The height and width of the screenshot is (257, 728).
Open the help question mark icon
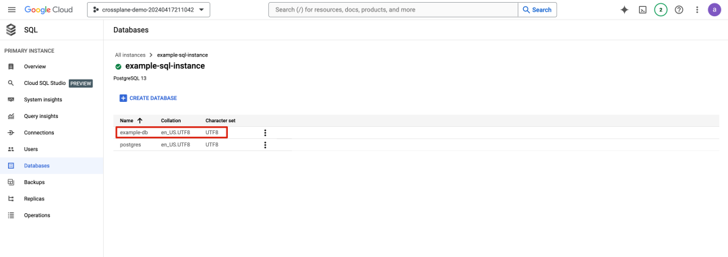(679, 9)
